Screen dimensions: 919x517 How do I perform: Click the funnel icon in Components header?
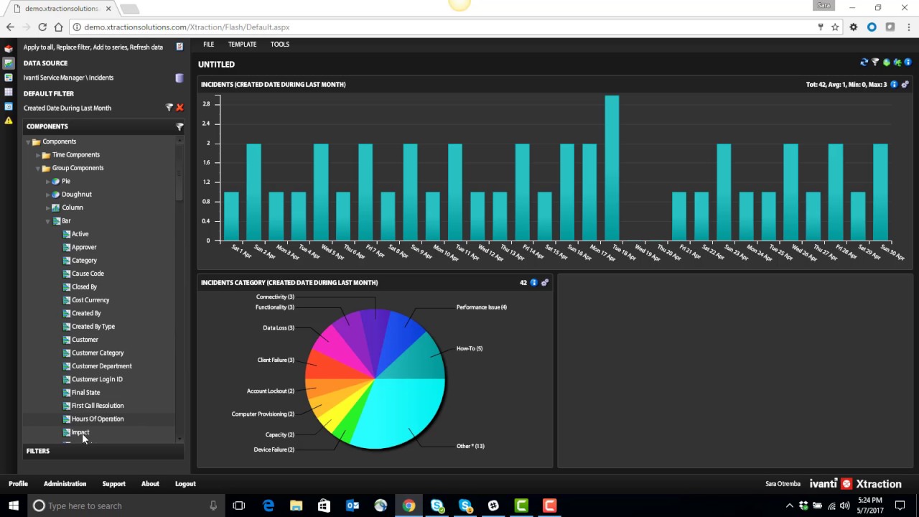click(x=179, y=126)
